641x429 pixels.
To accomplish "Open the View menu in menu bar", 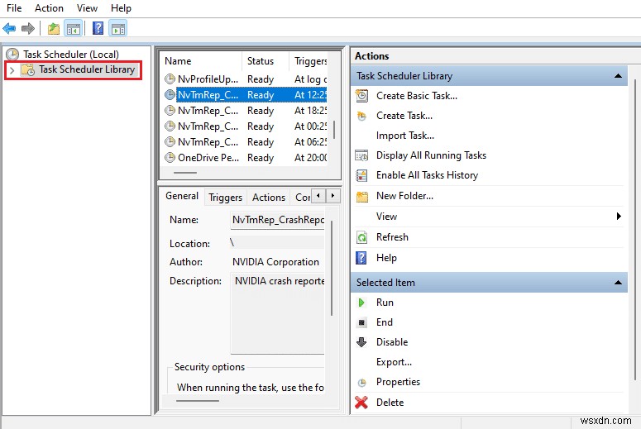I will tap(87, 8).
